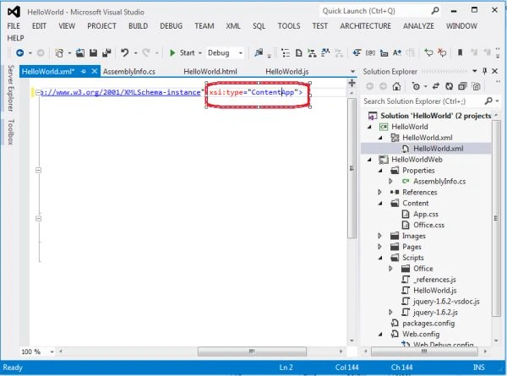Open the FILE menu
Image resolution: width=507 pixels, height=376 pixels.
(14, 26)
